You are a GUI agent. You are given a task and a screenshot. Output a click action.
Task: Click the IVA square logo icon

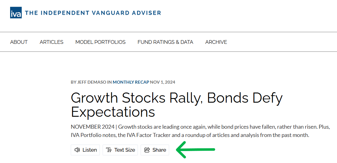tap(16, 13)
